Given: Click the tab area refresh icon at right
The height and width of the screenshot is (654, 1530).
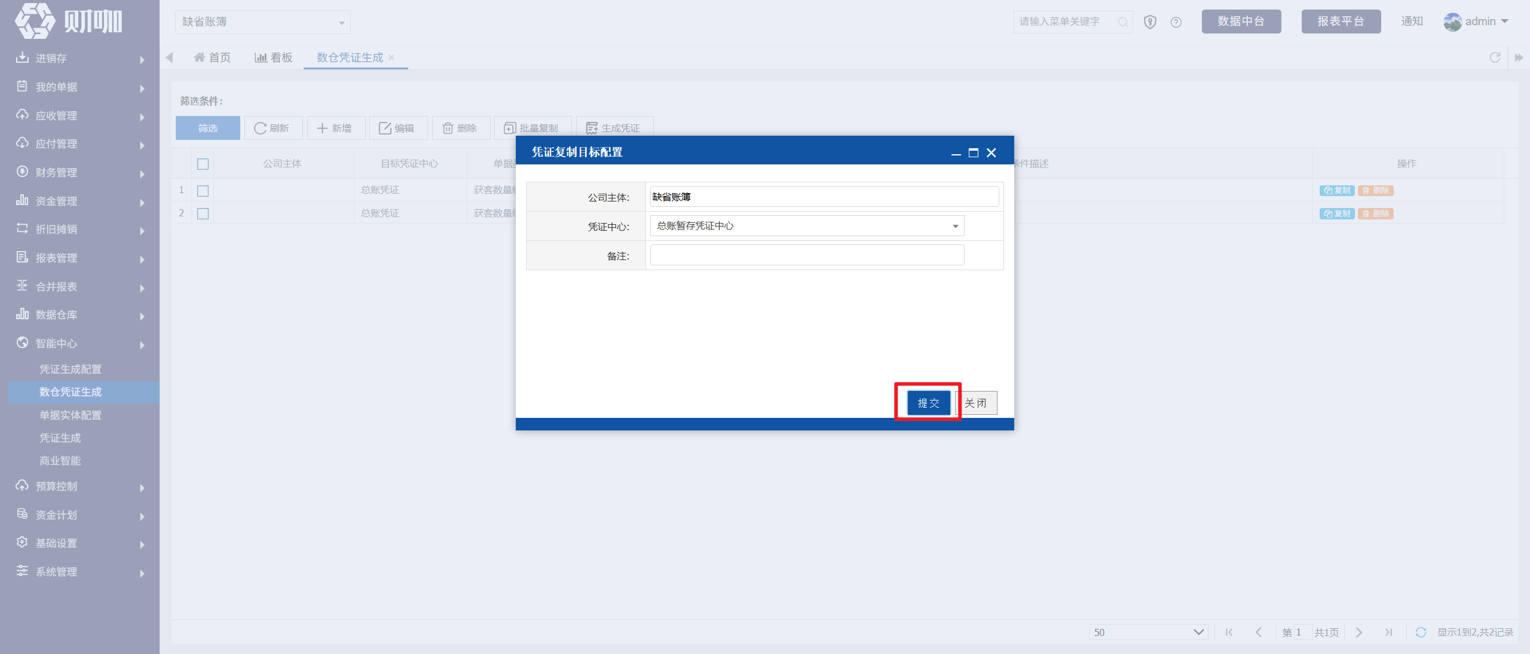Looking at the screenshot, I should click(x=1495, y=57).
